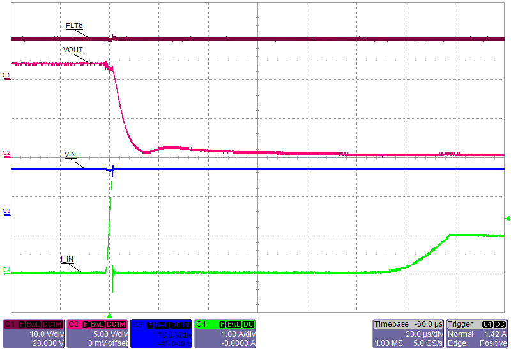Click the 10.0 V/div value in C1 box
Viewport: 511px width, 349px height.
47,334
